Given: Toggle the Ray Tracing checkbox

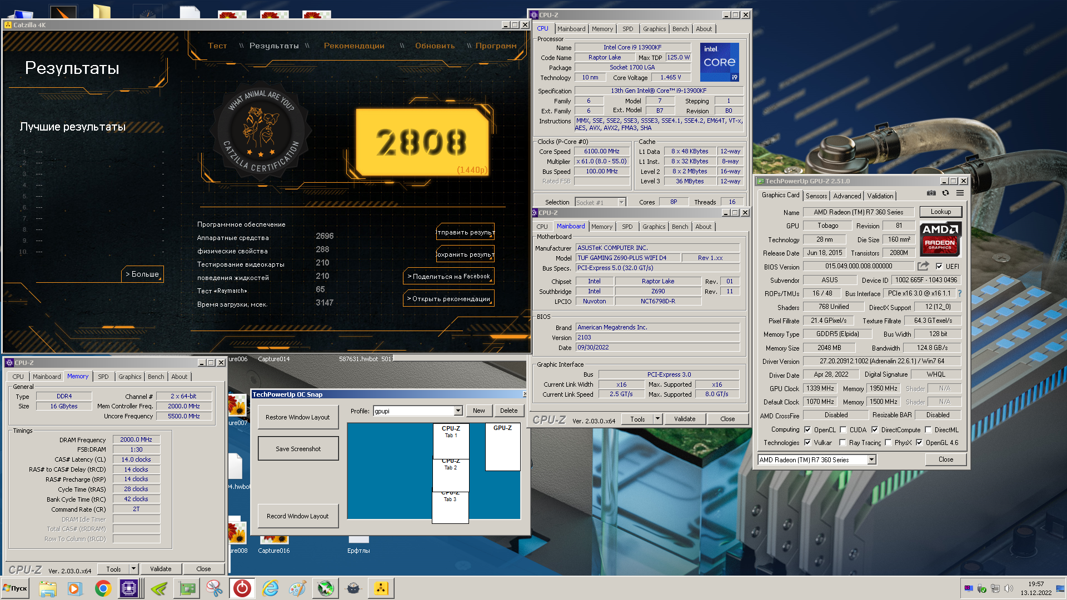Looking at the screenshot, I should point(843,442).
